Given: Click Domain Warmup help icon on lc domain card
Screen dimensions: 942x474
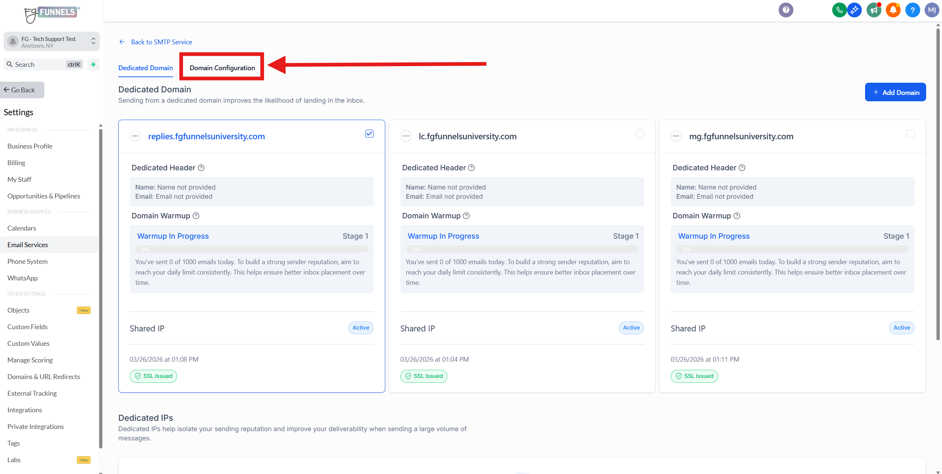Looking at the screenshot, I should tap(466, 216).
